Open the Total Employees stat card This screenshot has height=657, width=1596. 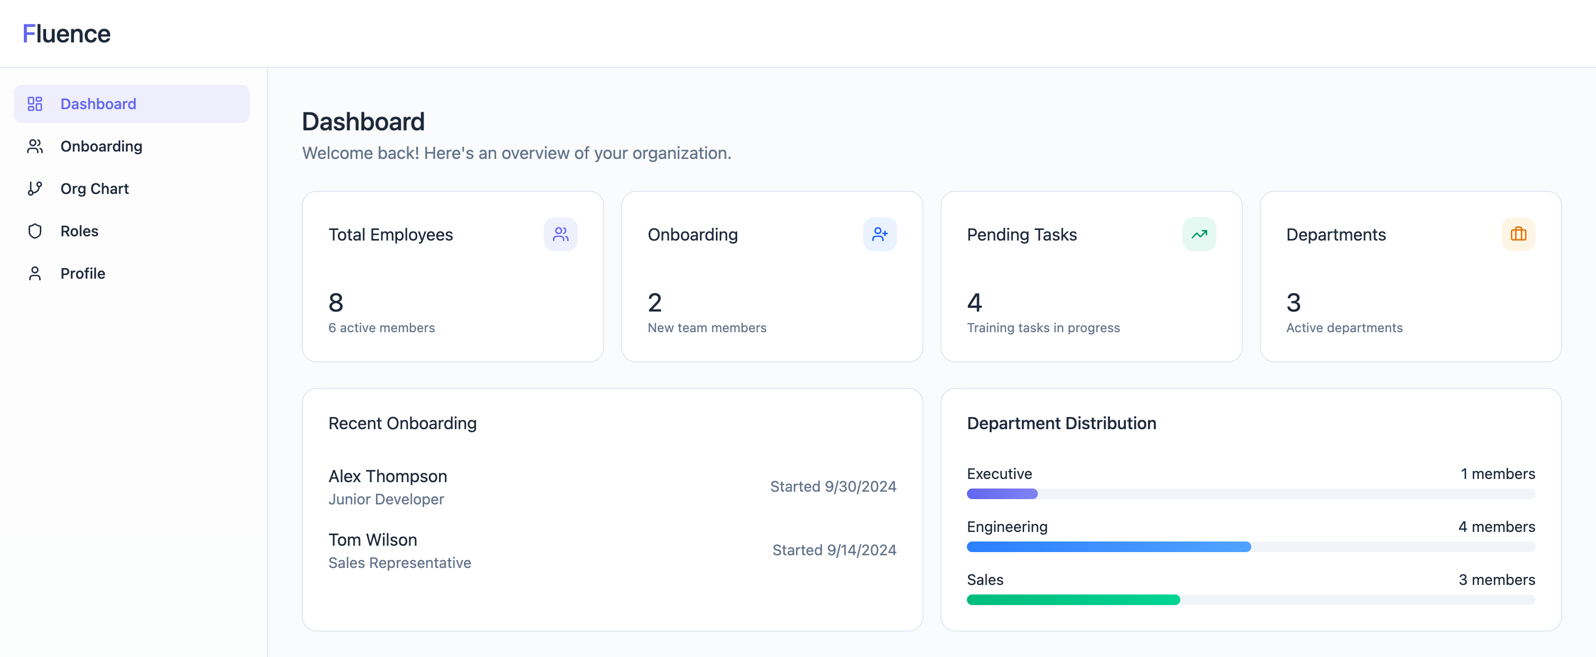[x=452, y=277]
